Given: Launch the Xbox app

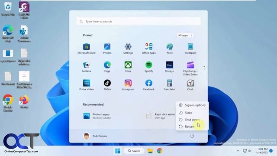Looking at the screenshot, I should (128, 67).
